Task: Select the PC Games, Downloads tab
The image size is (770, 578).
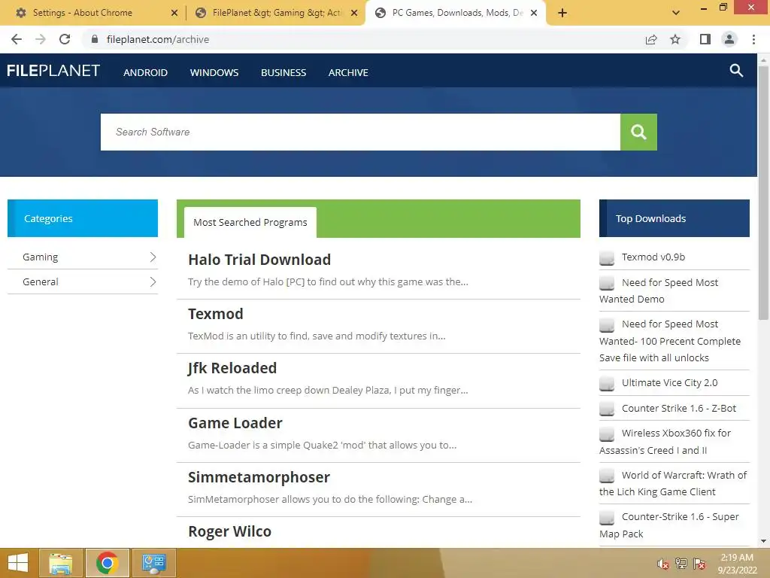Action: [x=456, y=13]
